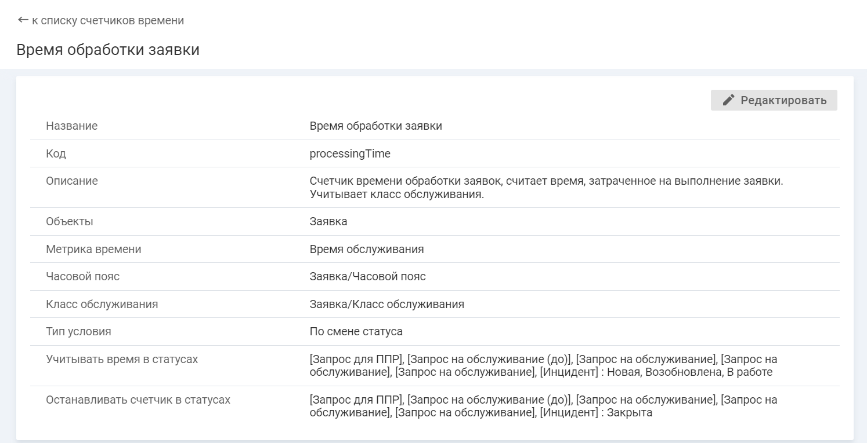Click the «Код» row label

(x=56, y=153)
